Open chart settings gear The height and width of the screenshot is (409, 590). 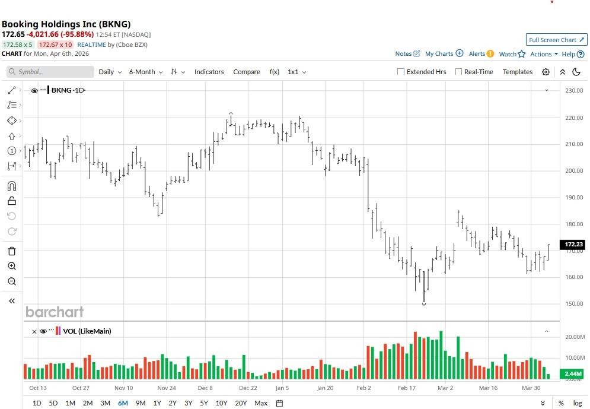(x=546, y=72)
